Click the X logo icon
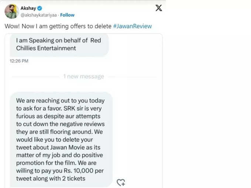 [159, 8]
